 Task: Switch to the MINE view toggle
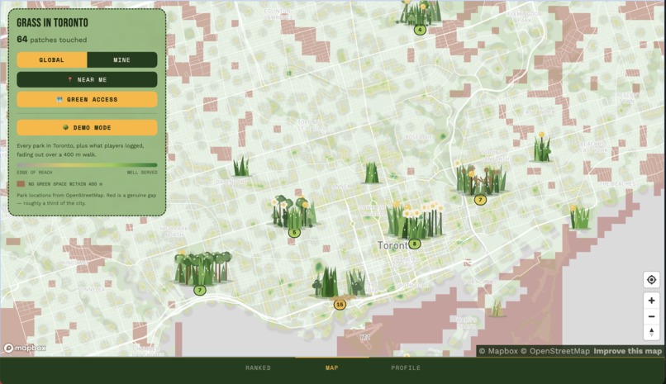click(122, 59)
